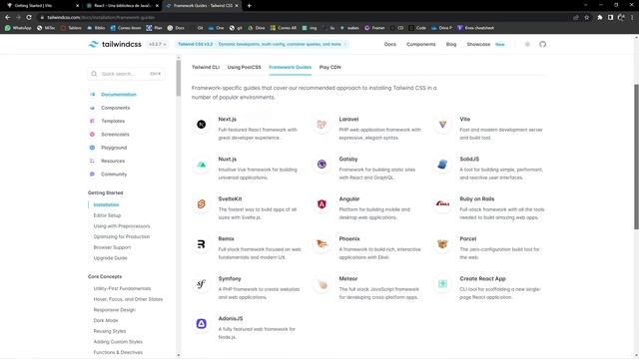The height and width of the screenshot is (359, 639).
Task: Select the Framework Guides tab
Action: pyautogui.click(x=291, y=67)
